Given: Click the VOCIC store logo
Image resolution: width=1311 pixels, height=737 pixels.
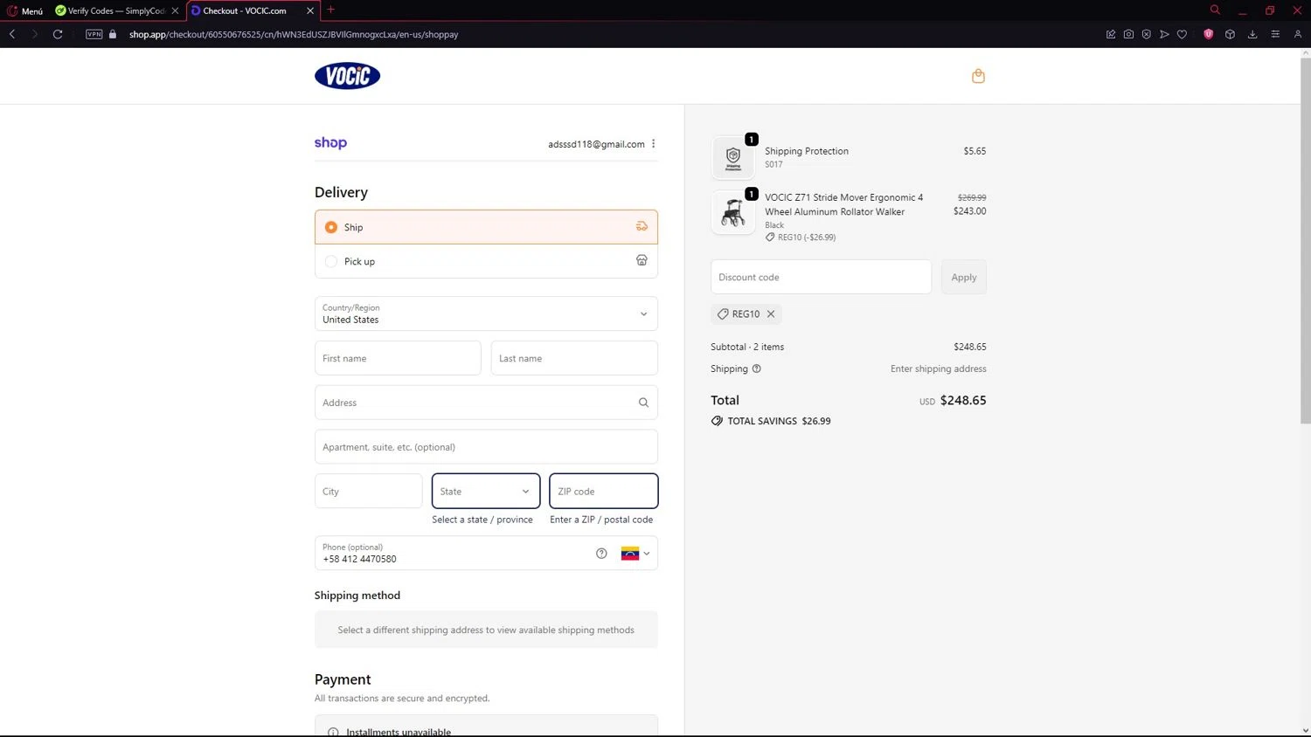Looking at the screenshot, I should [x=347, y=76].
